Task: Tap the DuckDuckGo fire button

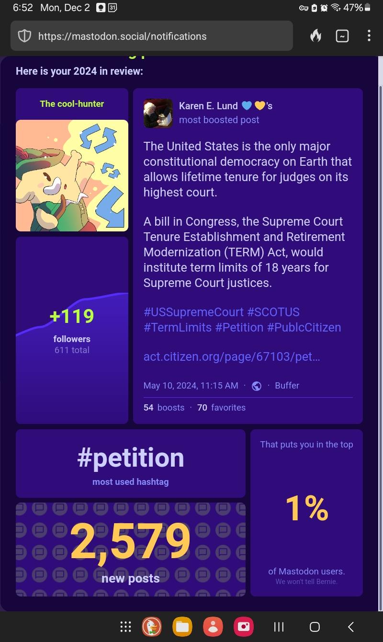Action: coord(315,36)
